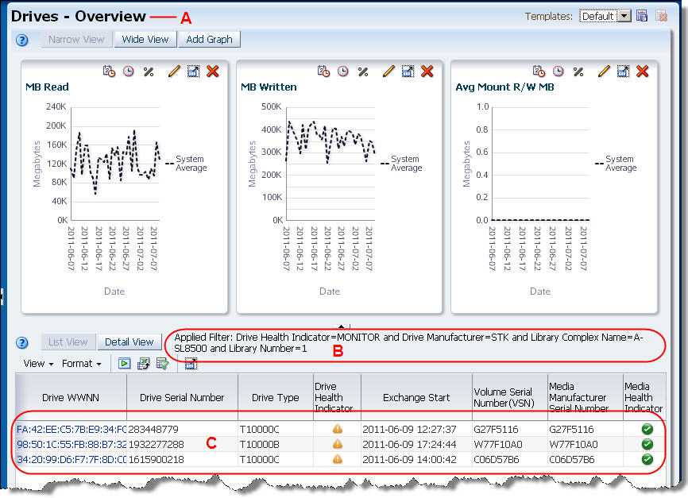Click the clock icon on MB Read graph
Screen dimensions: 688x498
point(129,71)
